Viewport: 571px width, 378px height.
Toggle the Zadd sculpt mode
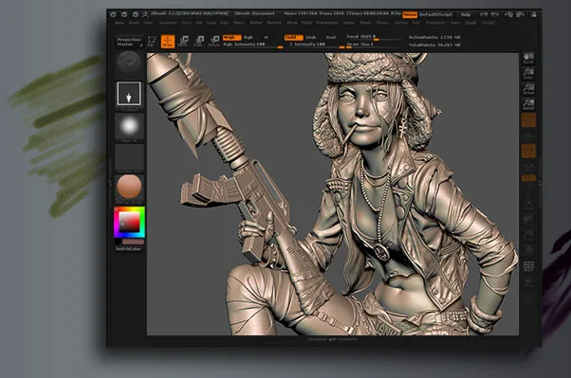point(293,38)
